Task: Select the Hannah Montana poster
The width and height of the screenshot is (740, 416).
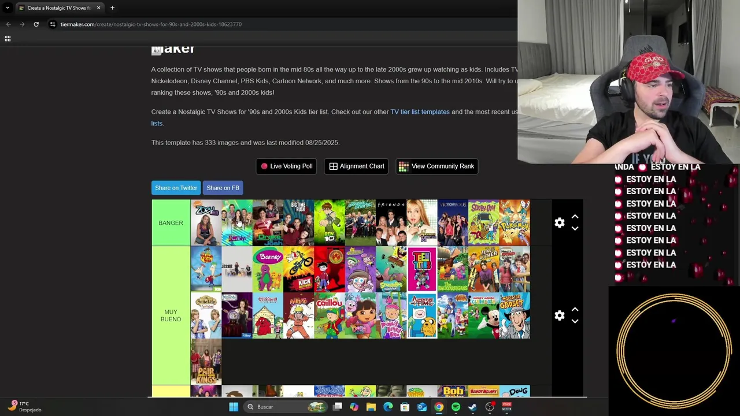Action: pos(422,223)
